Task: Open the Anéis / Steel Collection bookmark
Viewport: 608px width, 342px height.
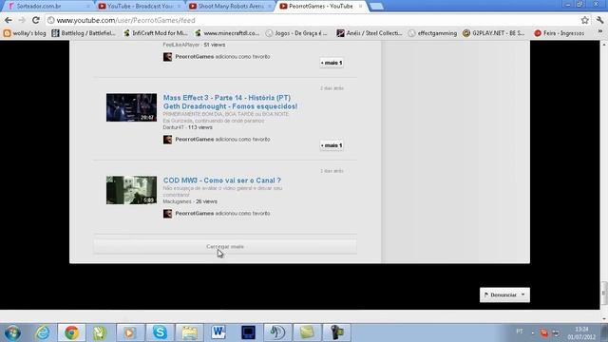Action: click(x=370, y=33)
